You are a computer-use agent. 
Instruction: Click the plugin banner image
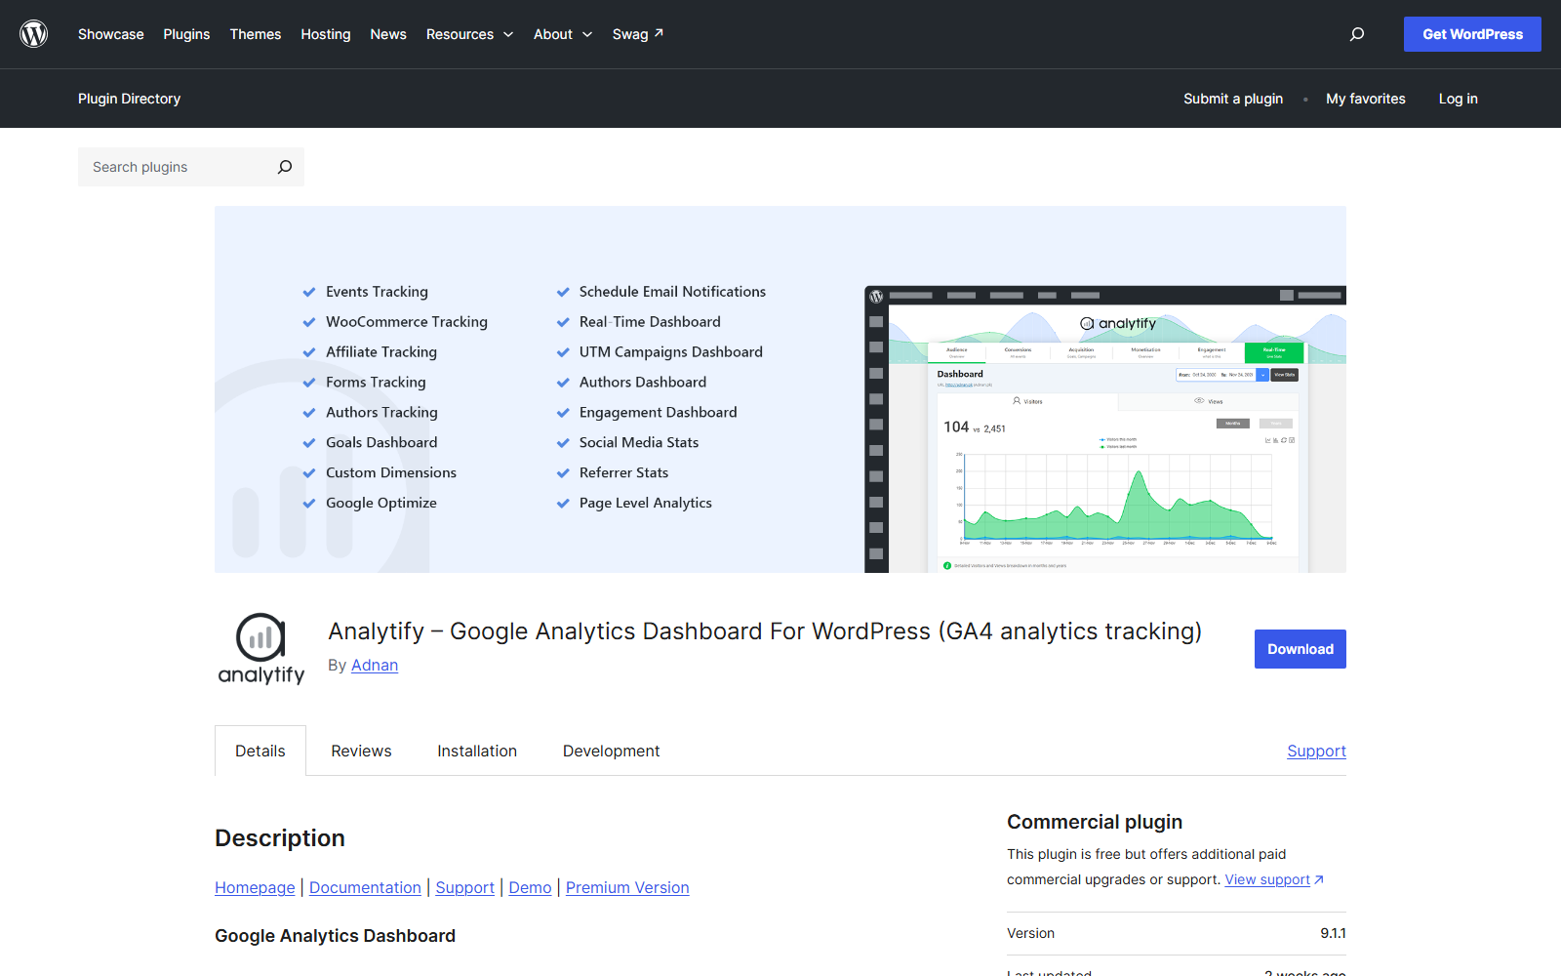[780, 389]
